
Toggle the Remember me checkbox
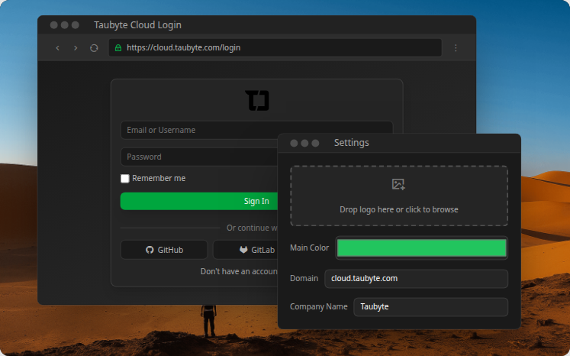coord(124,178)
